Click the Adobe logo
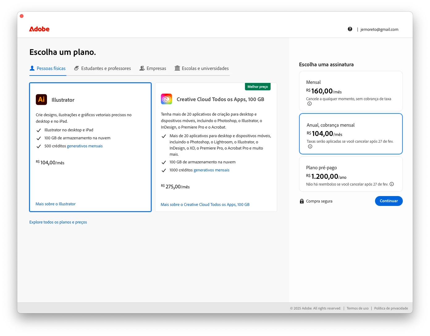 [x=39, y=29]
